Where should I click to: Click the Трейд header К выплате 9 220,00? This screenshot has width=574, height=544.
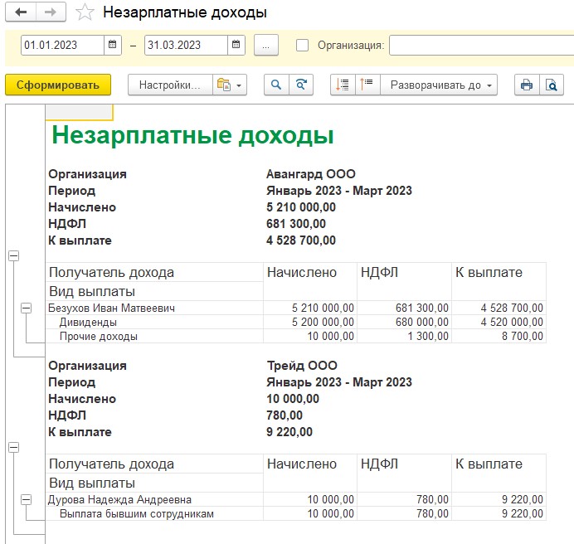click(289, 432)
